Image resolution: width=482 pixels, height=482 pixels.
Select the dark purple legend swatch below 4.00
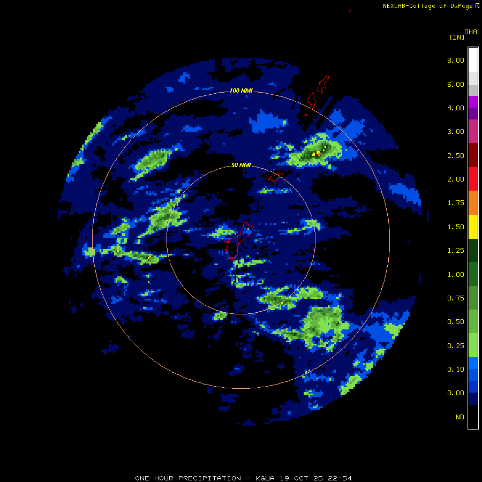click(473, 114)
